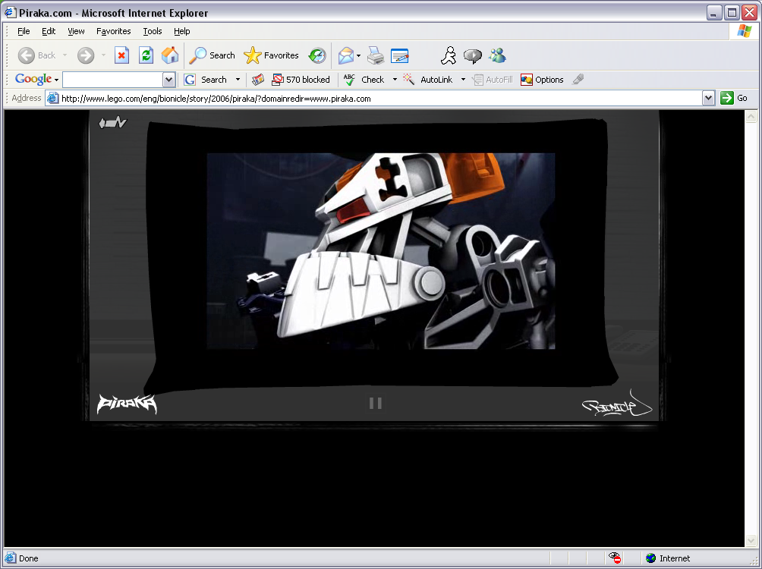Screen dimensions: 762x569
Task: Click the Print icon
Action: click(375, 55)
